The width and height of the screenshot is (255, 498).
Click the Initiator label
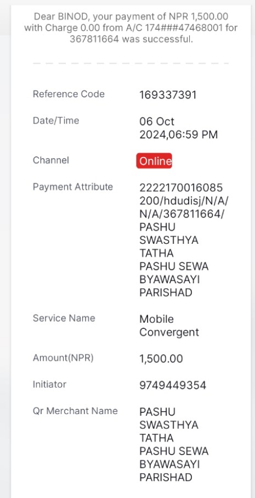pos(49,384)
